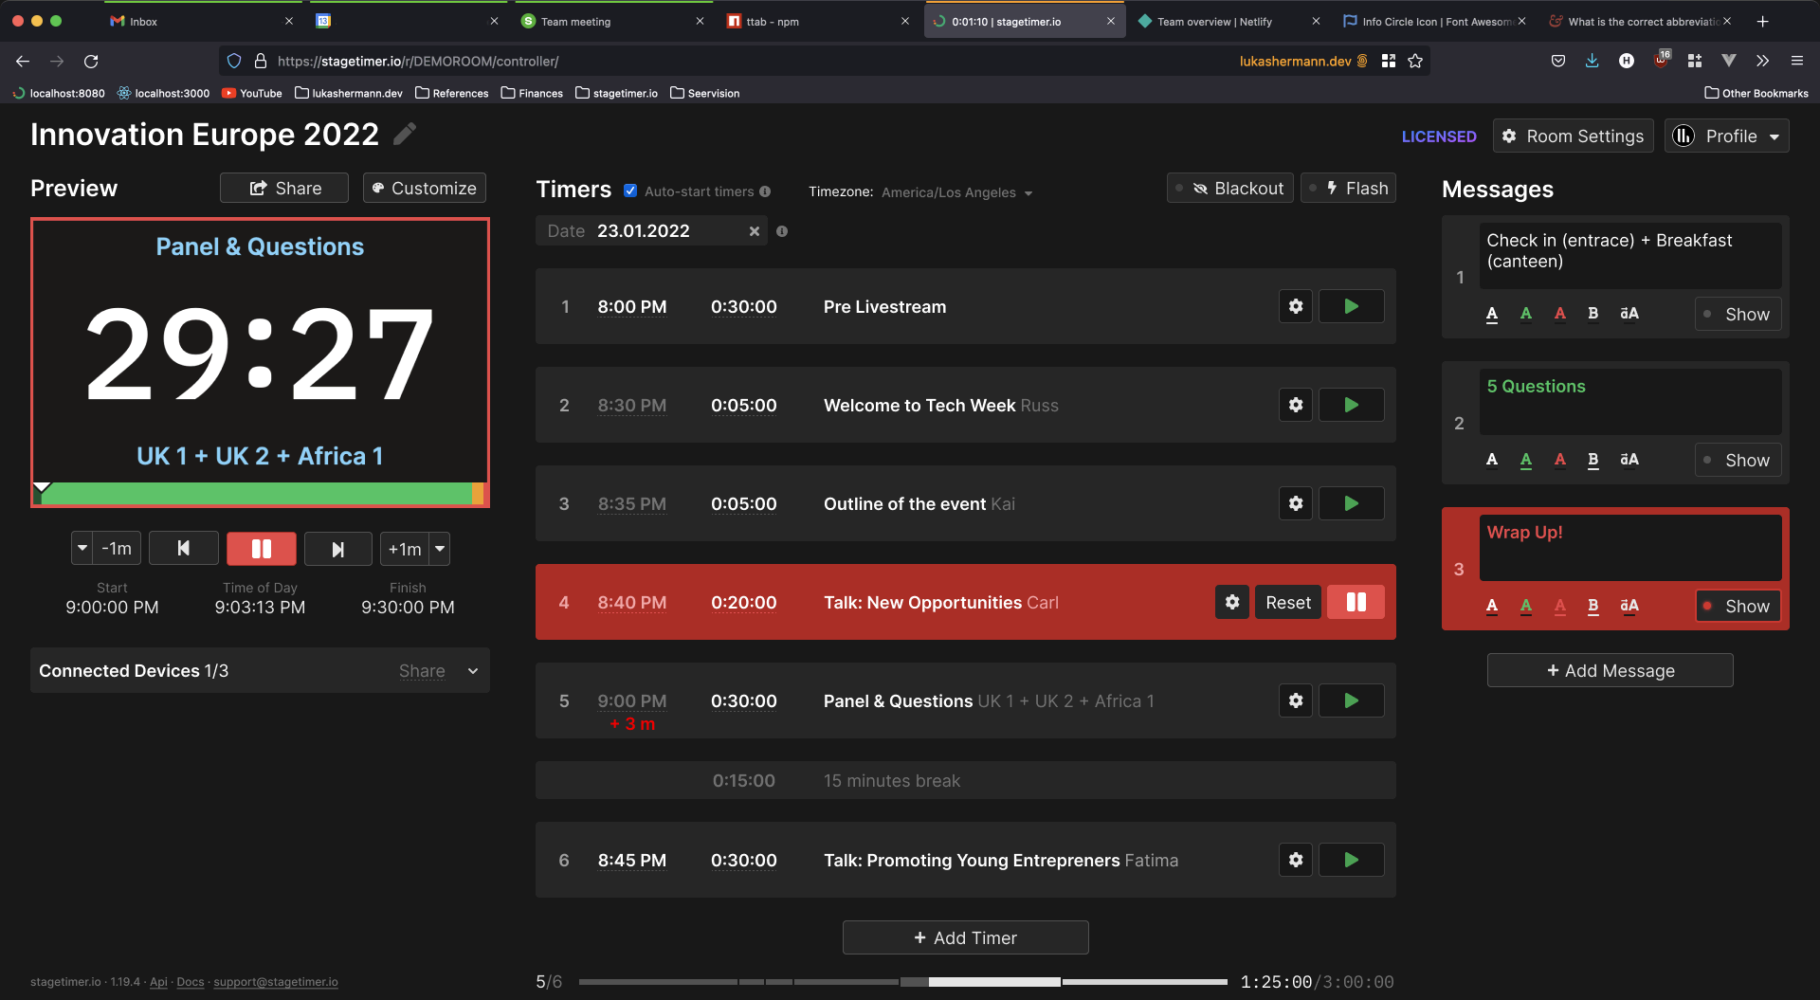Screen dimensions: 1820x1000
Task: Open the Profile menu
Action: (1725, 136)
